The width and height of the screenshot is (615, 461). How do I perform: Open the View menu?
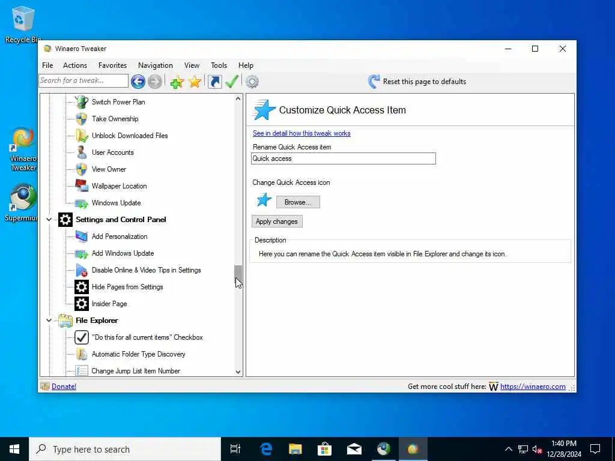(x=192, y=65)
